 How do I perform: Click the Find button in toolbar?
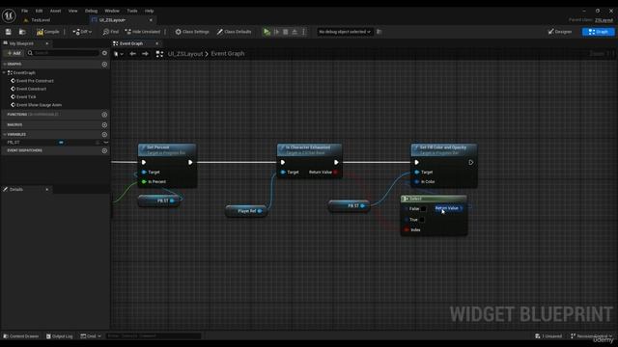point(111,32)
